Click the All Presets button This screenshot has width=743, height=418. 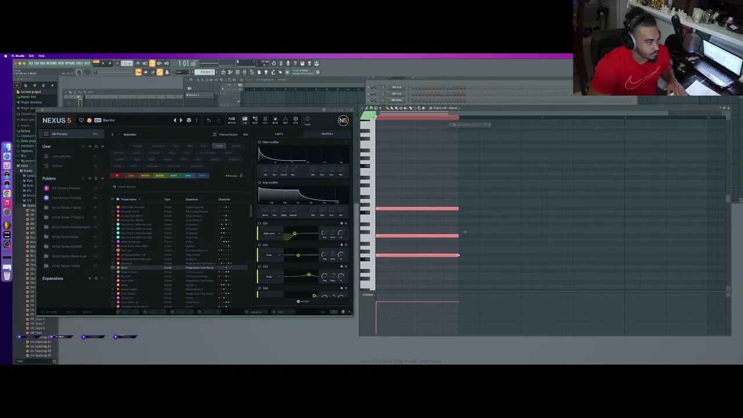(73, 134)
